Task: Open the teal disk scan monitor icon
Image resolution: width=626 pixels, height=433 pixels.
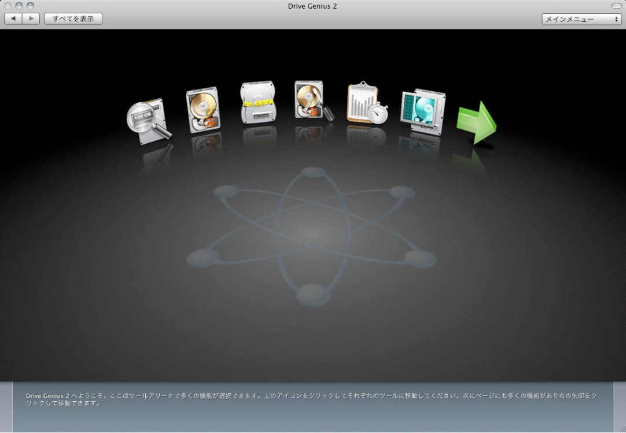Action: pyautogui.click(x=423, y=112)
